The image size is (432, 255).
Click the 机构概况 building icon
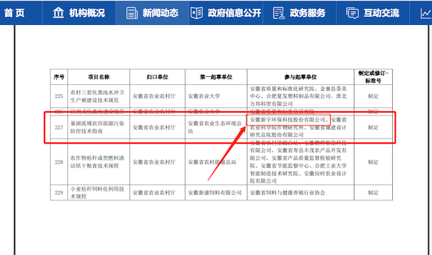pos(58,13)
